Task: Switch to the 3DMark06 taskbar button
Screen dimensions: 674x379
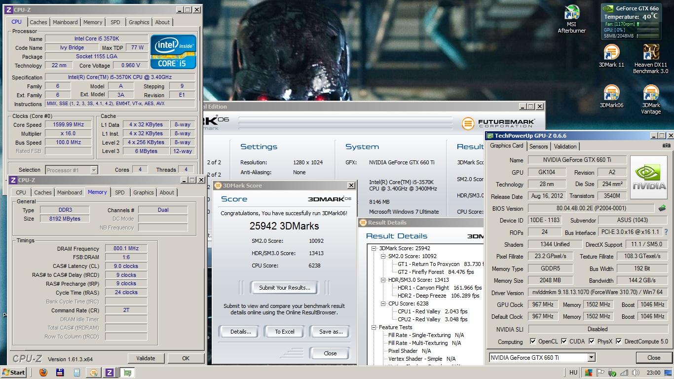Action: pos(93,373)
